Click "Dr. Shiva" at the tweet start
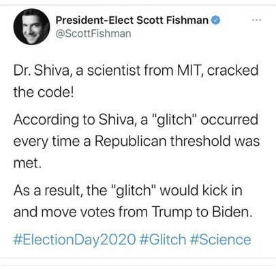Screen dimensions: 276x269 pos(41,70)
